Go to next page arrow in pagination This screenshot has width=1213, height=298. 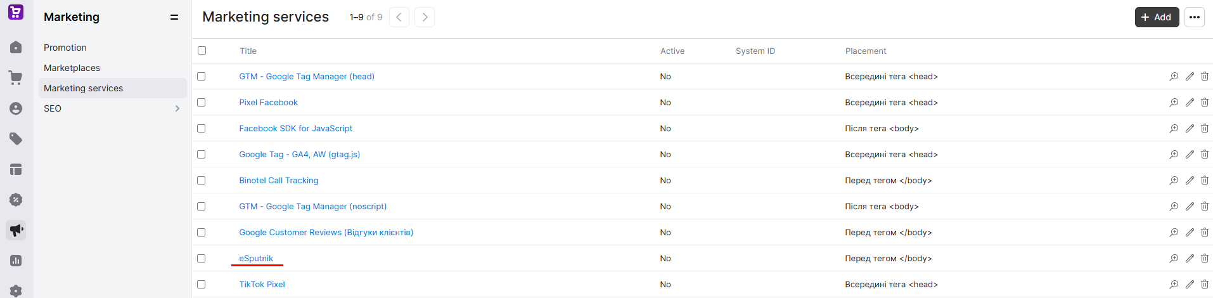pyautogui.click(x=425, y=17)
